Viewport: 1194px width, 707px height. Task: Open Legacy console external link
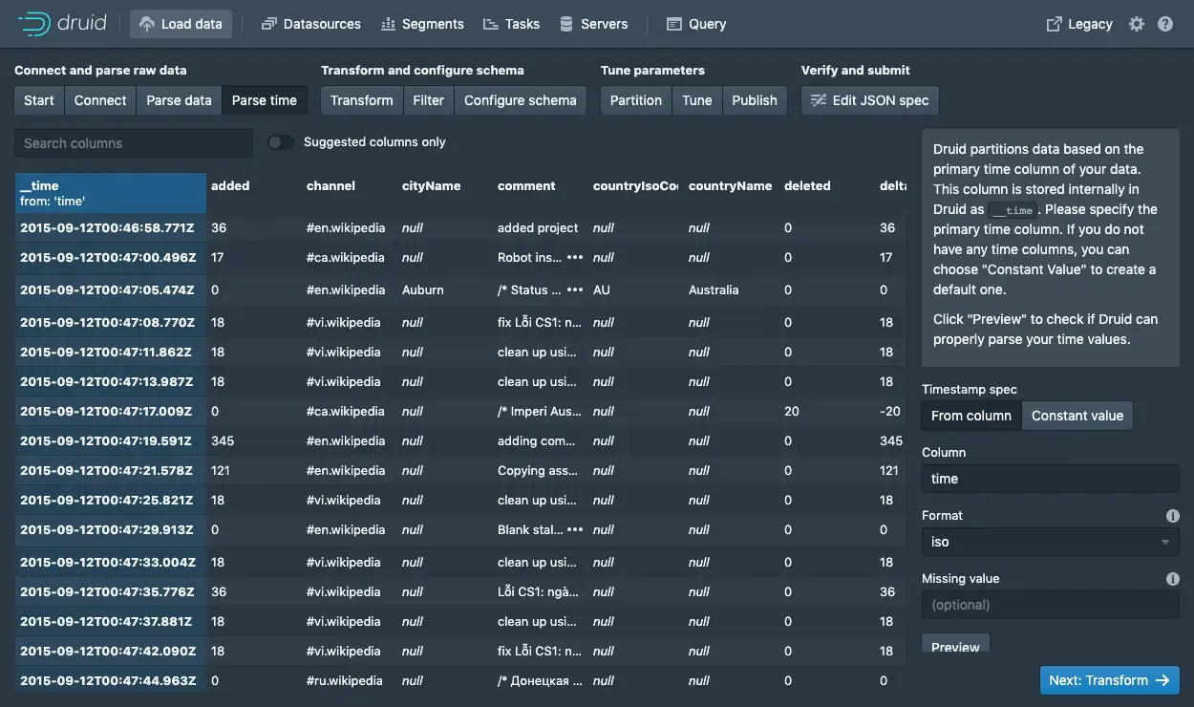pos(1080,24)
